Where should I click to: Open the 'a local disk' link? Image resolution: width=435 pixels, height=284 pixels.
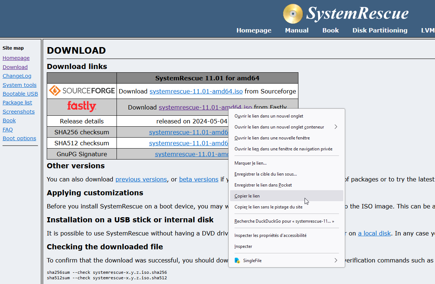point(374,233)
